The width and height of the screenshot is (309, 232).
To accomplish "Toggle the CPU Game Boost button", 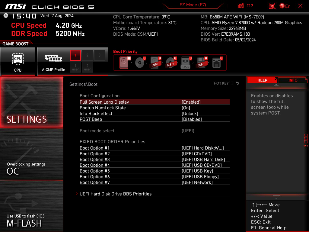I will coord(18,61).
